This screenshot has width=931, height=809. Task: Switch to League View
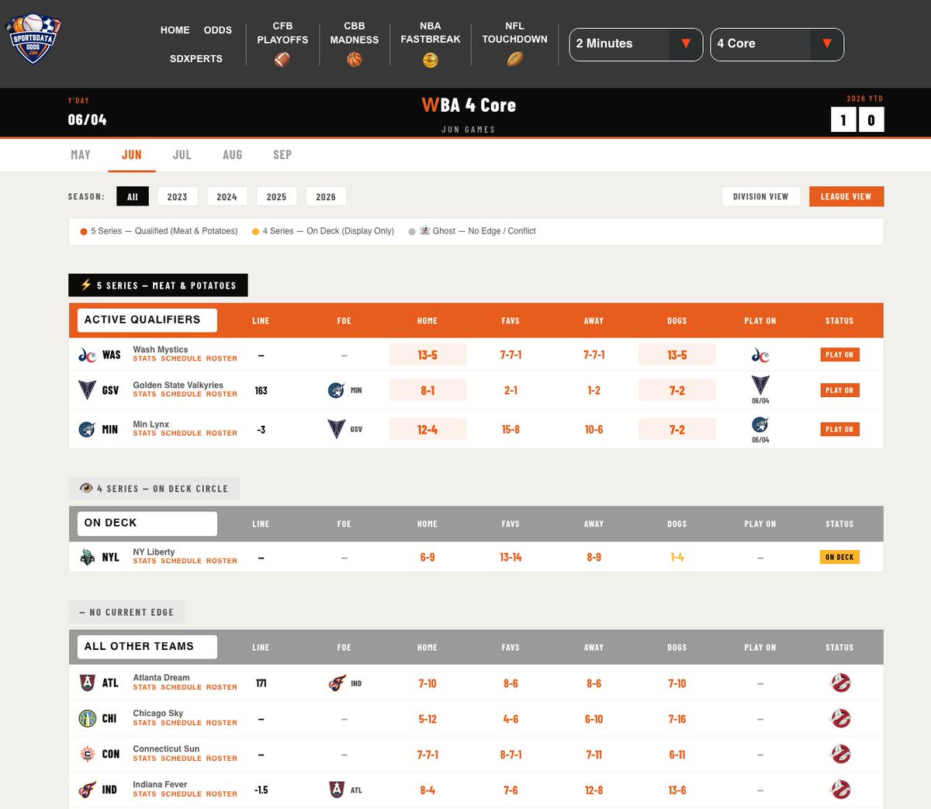[846, 197]
